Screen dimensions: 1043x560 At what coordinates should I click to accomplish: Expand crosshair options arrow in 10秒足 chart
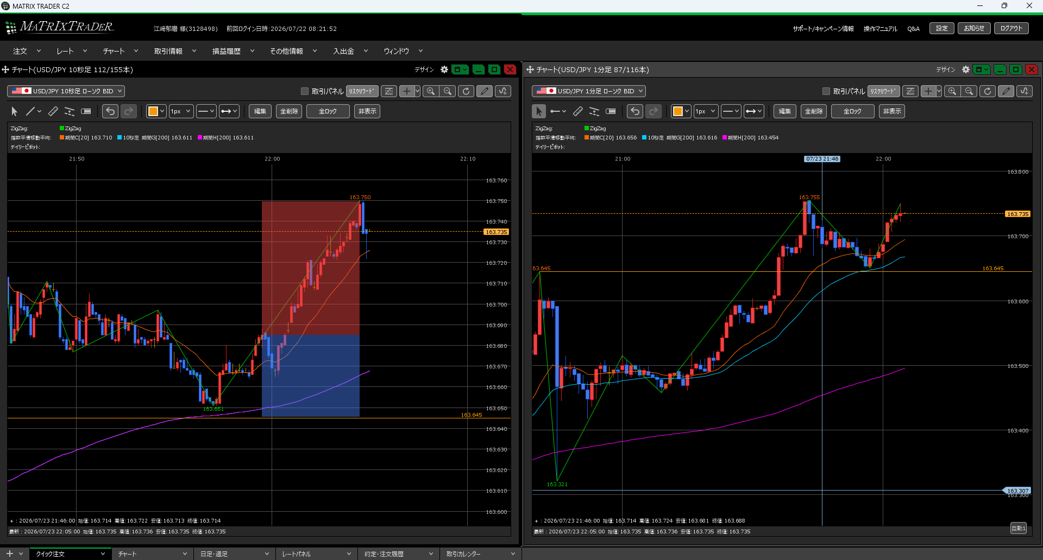(417, 91)
